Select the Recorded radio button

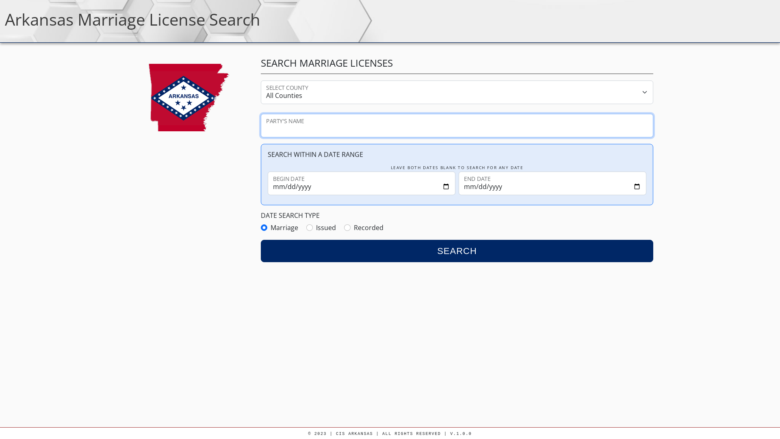pos(347,227)
